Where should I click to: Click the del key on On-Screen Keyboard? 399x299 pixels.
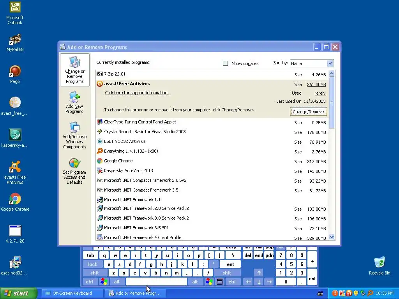[248, 255]
